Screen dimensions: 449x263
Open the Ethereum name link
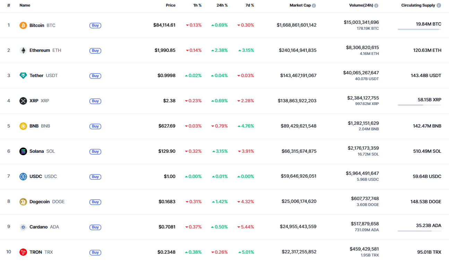point(40,50)
